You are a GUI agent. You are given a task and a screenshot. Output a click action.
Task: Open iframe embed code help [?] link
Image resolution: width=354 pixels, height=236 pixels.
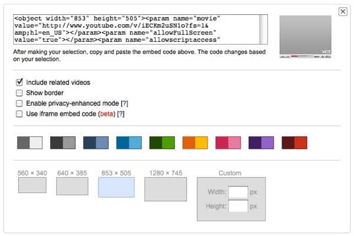(x=121, y=114)
